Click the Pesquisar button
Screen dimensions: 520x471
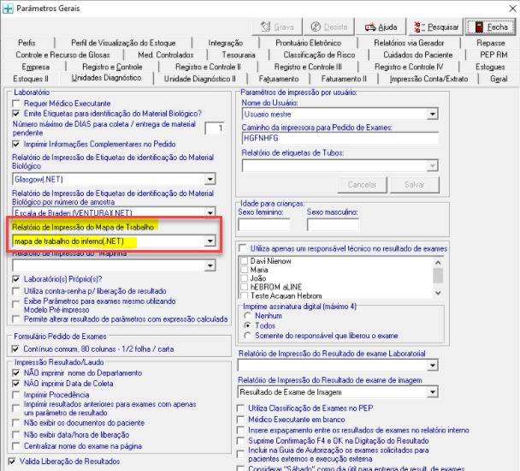point(437,27)
